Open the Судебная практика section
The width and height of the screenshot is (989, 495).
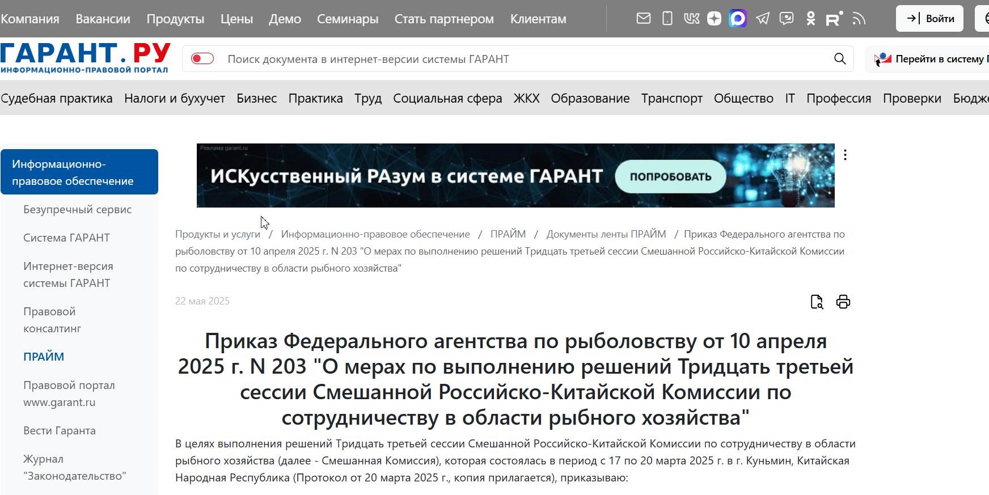pyautogui.click(x=57, y=98)
